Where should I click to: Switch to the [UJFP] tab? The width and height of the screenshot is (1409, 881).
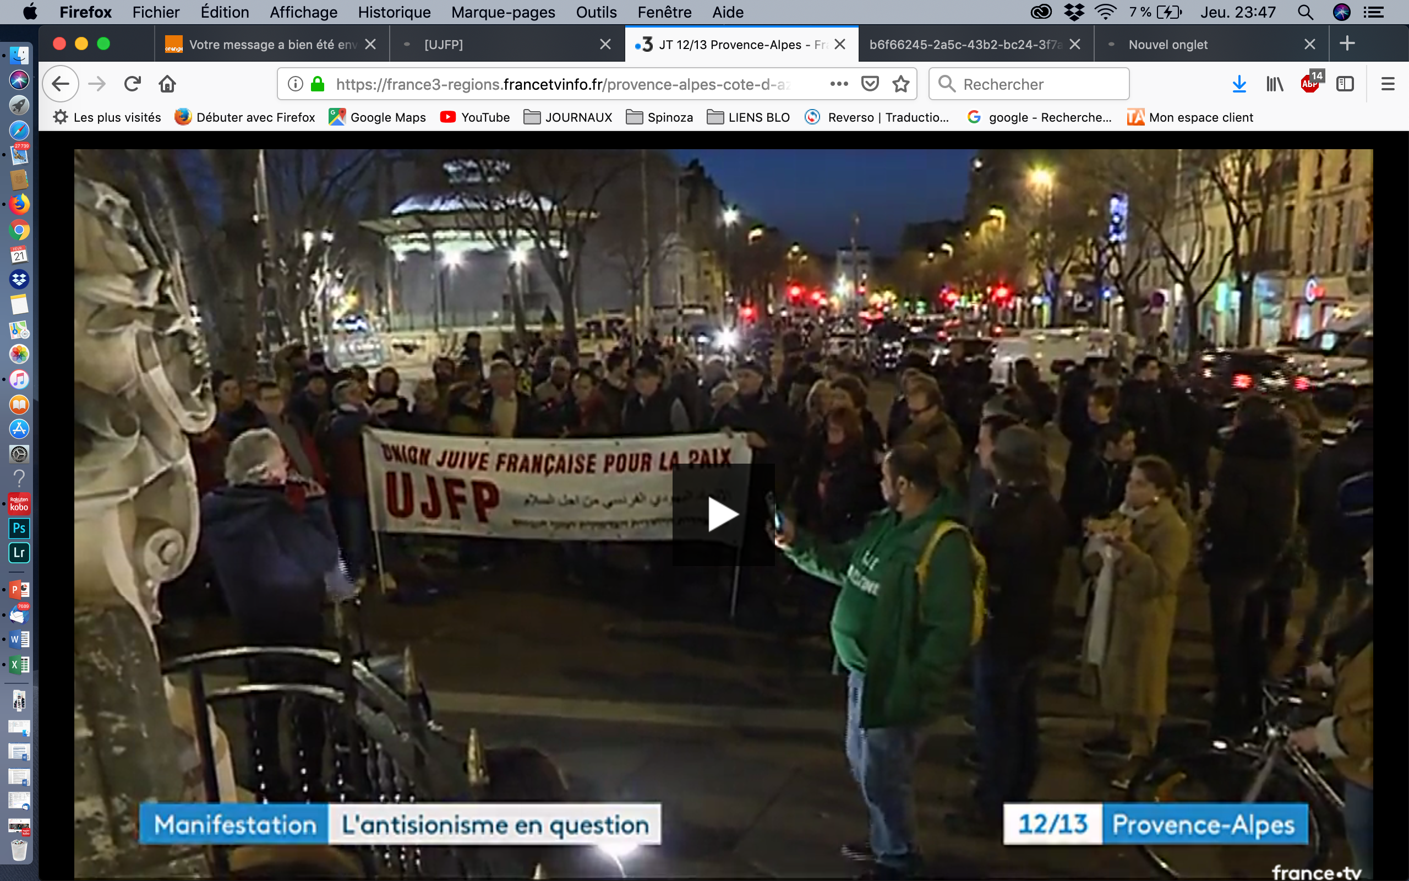(x=506, y=44)
